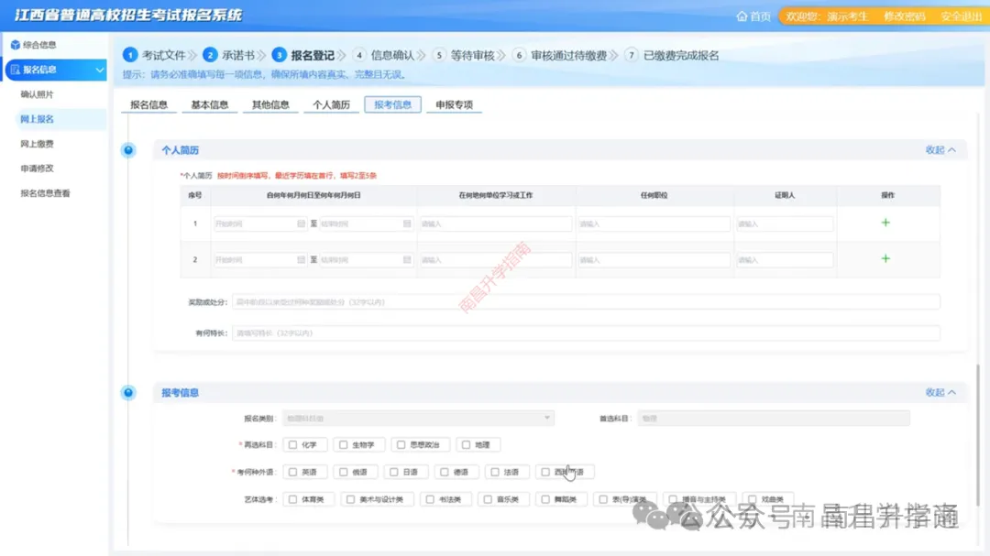
Task: Switch to the 其他信息 tab
Action: (x=270, y=104)
